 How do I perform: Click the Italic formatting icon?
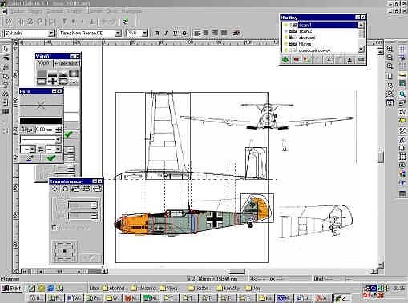[x=166, y=34]
